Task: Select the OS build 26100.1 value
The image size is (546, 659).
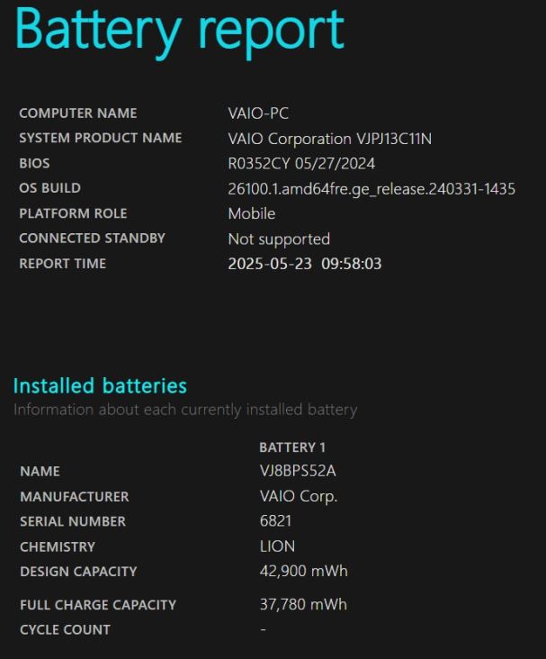Action: coord(371,189)
